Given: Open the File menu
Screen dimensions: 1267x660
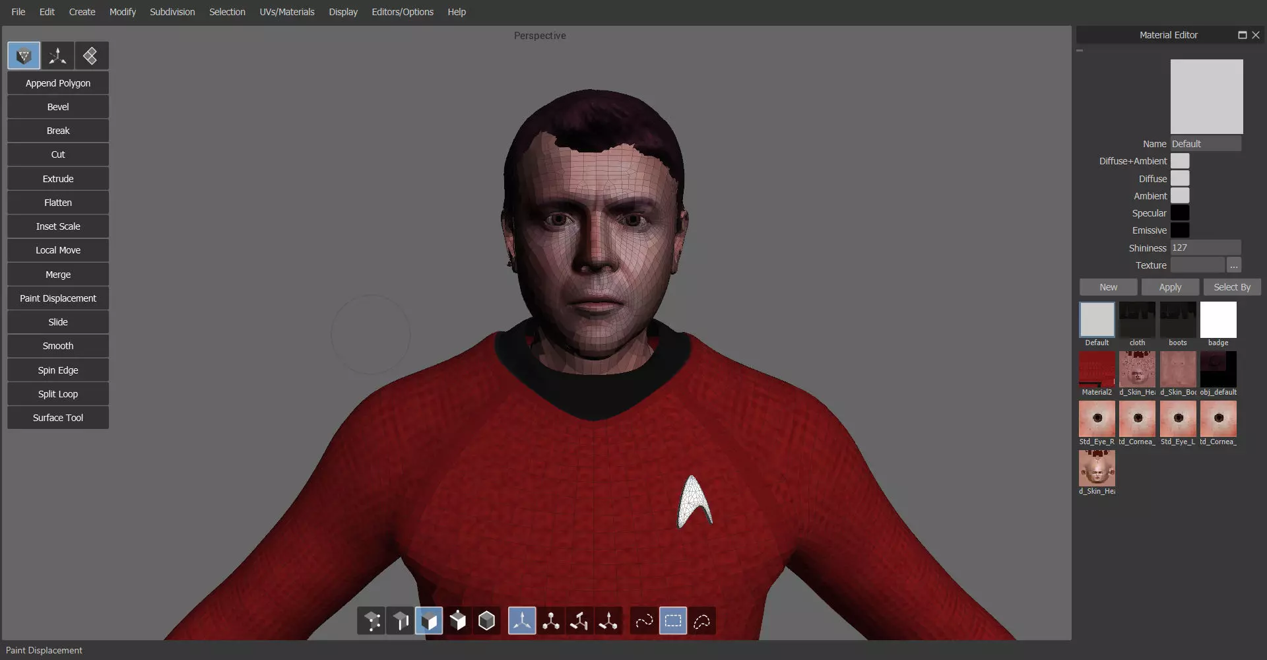Looking at the screenshot, I should coord(18,12).
